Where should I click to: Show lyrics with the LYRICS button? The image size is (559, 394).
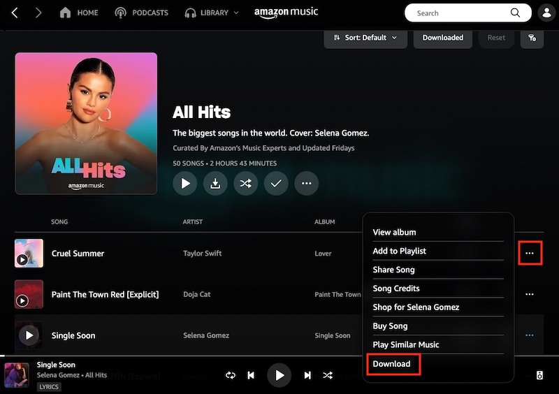tap(49, 386)
